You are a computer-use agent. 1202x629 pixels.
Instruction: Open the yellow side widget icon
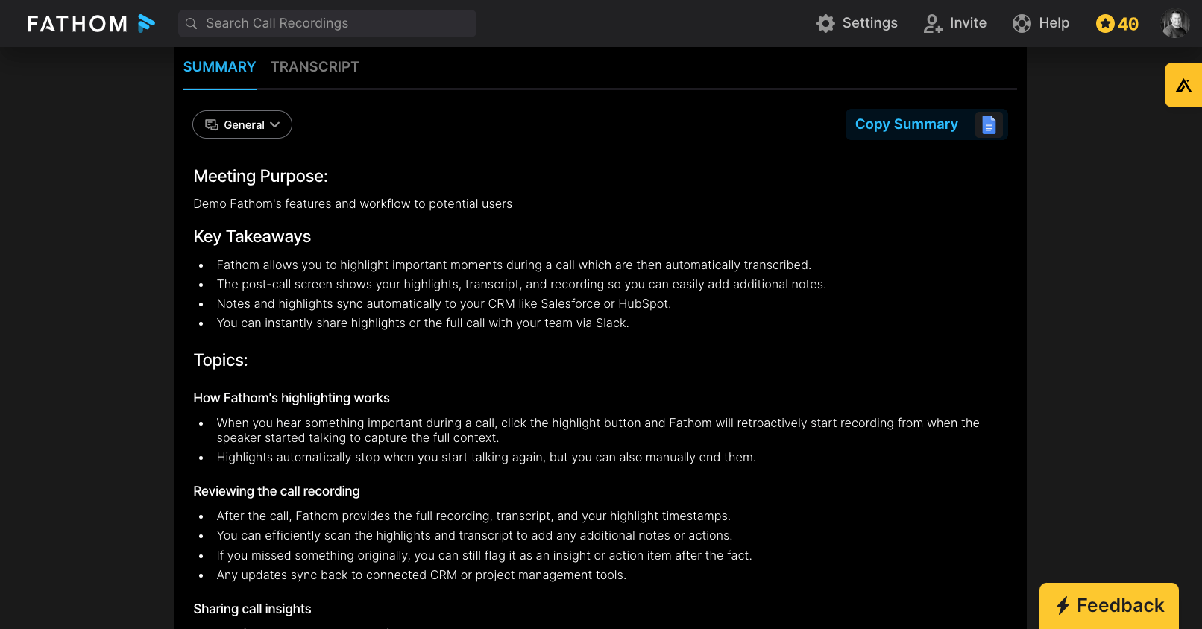pyautogui.click(x=1183, y=86)
